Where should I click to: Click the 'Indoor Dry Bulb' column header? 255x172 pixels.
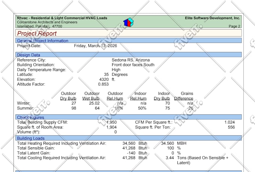pos(162,96)
